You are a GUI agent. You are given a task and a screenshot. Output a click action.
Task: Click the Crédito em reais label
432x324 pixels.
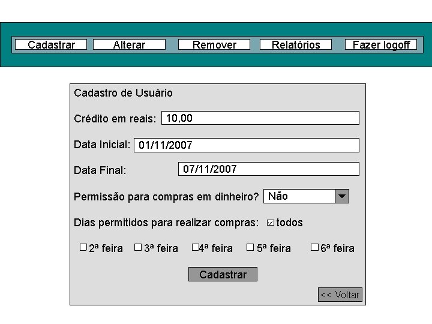click(115, 119)
